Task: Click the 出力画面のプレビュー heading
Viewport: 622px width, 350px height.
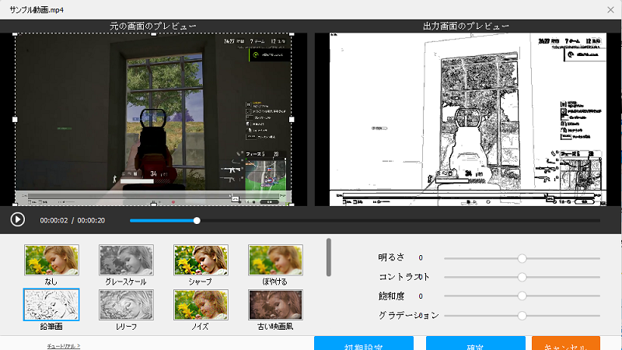Action: [x=466, y=26]
